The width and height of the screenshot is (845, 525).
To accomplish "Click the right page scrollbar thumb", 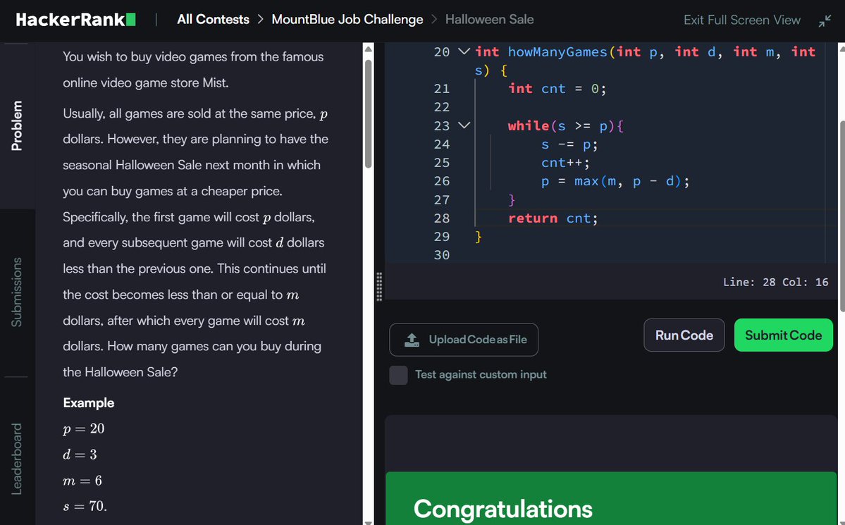I will 841,216.
